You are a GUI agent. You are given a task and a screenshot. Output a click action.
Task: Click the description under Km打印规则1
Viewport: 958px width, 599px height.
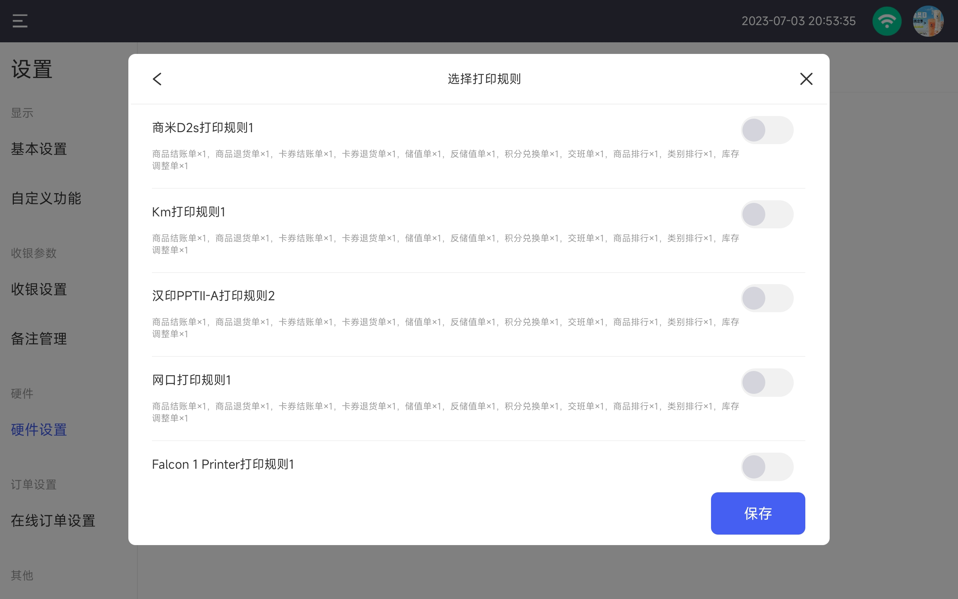pyautogui.click(x=446, y=244)
